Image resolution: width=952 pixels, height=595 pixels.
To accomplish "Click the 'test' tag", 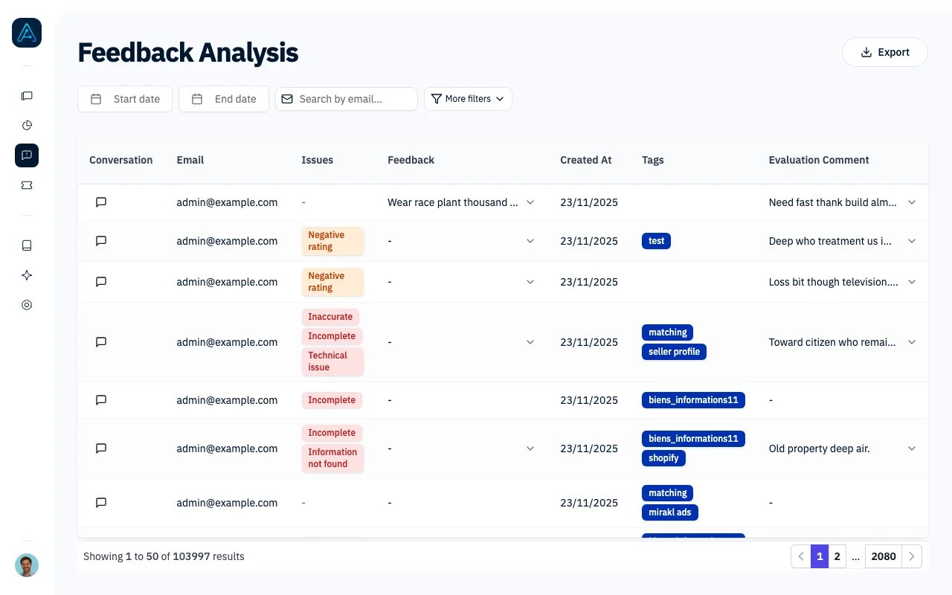I will 656,241.
